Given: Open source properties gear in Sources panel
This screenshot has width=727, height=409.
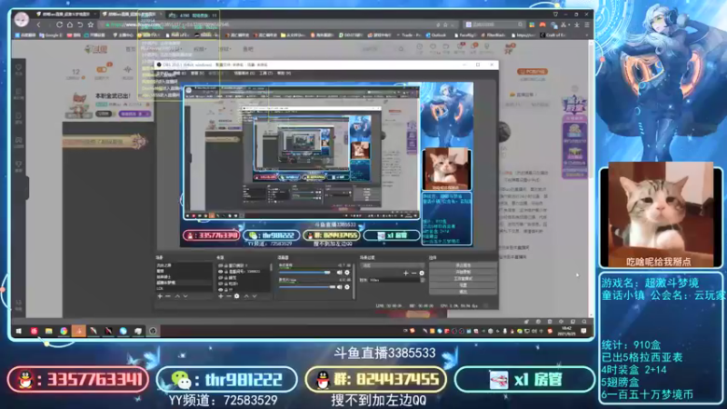Looking at the screenshot, I should coord(236,296).
